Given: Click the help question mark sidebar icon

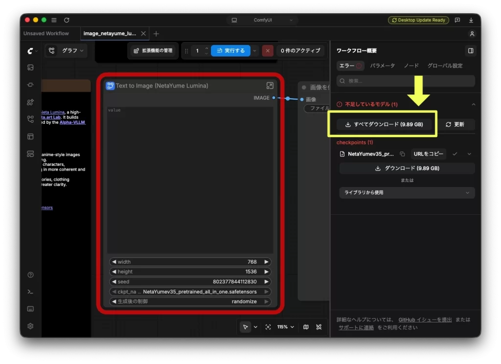Looking at the screenshot, I should [30, 275].
